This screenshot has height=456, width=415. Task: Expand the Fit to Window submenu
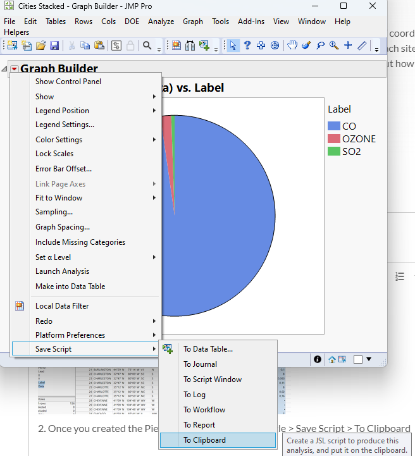(87, 198)
